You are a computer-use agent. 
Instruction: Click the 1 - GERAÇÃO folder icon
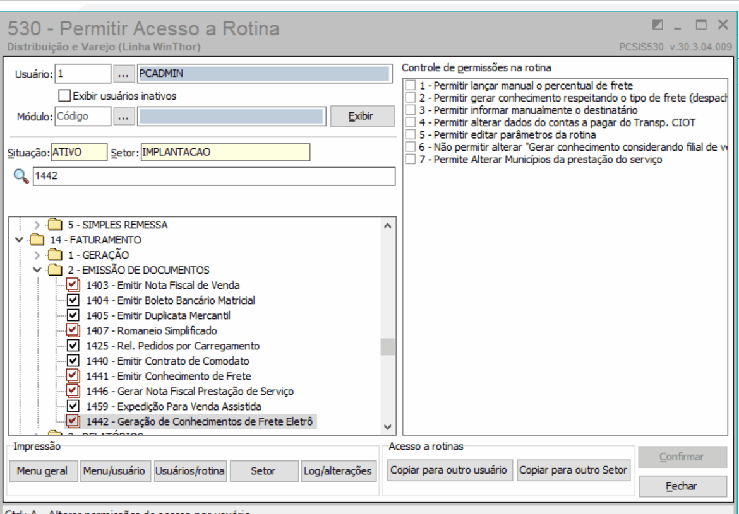[55, 255]
